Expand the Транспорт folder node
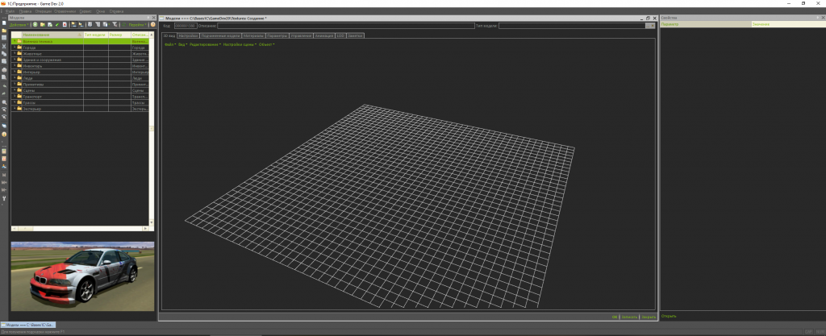The image size is (826, 336). [x=14, y=97]
